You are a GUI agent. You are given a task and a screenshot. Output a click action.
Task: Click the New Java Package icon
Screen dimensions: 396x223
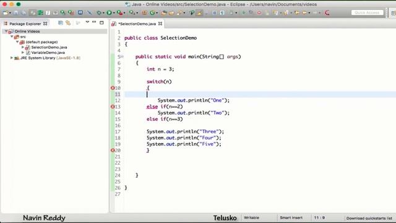tap(144, 12)
